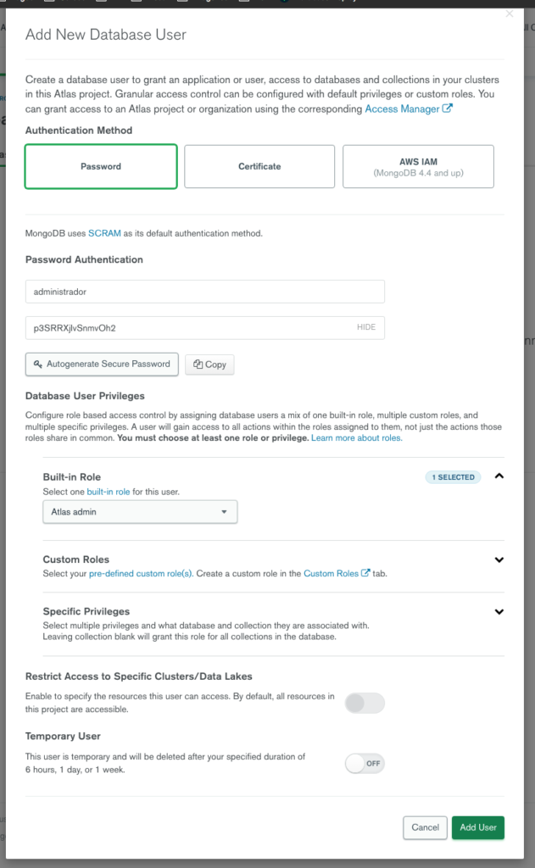Viewport: 535px width, 868px height.
Task: Click the key icon beside Autogenerate Secure Password
Action: (x=37, y=364)
